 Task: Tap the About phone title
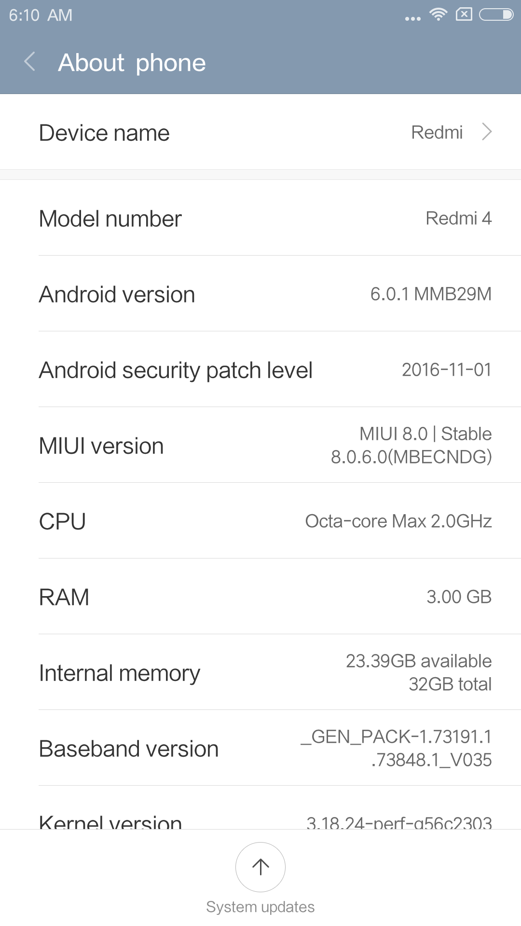tap(132, 63)
